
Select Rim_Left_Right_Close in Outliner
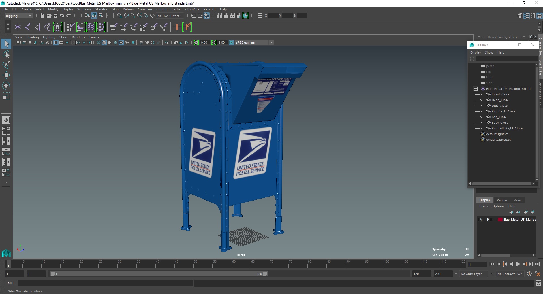[x=507, y=128]
